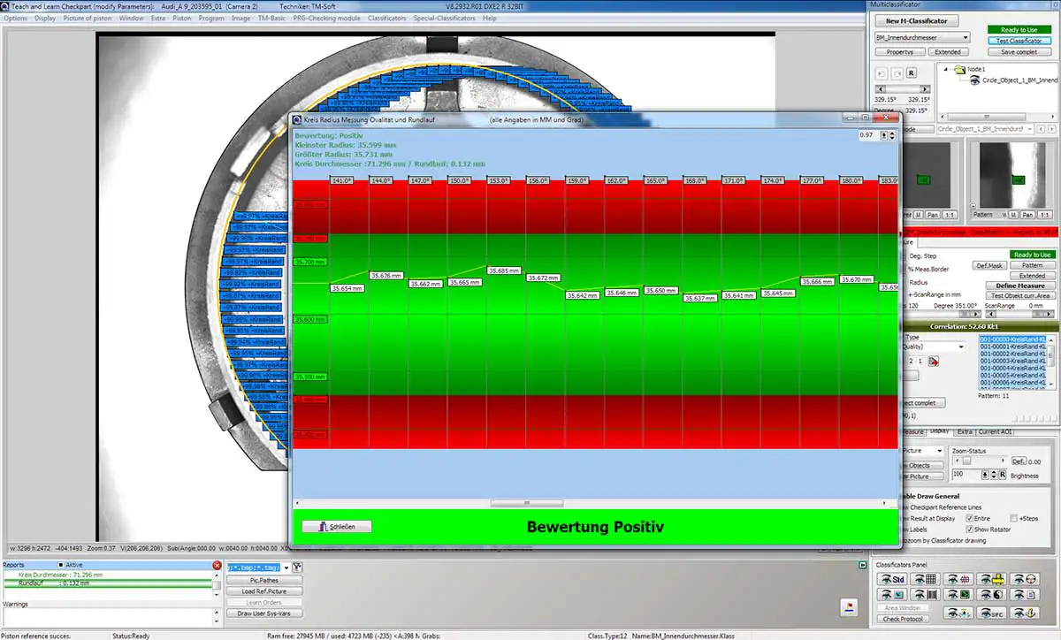1061x640 pixels.
Task: Click the filter funnel icon beside file mask
Action: pos(297,568)
